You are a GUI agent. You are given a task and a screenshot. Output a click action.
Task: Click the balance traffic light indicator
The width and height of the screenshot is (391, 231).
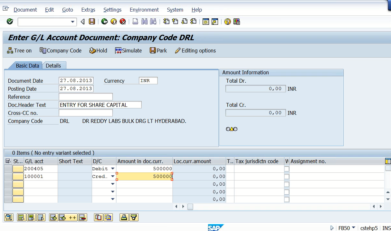tap(232, 129)
